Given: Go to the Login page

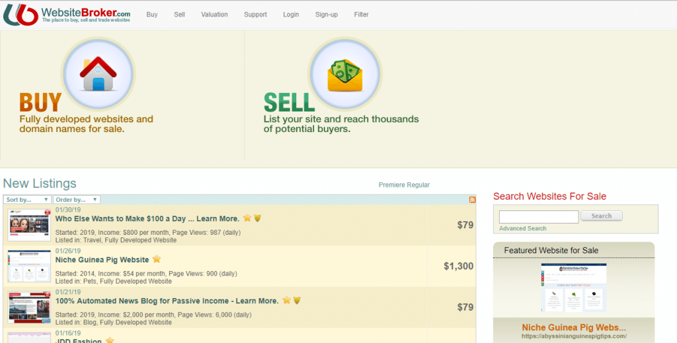Looking at the screenshot, I should [291, 15].
